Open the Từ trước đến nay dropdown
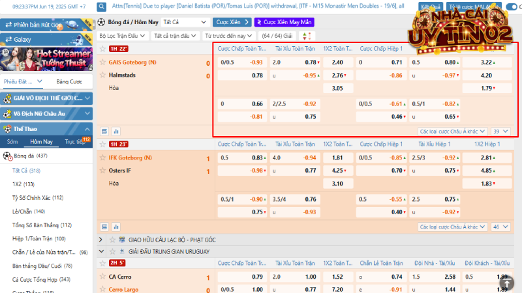Viewport: 522px width, 293px height. 228,36
